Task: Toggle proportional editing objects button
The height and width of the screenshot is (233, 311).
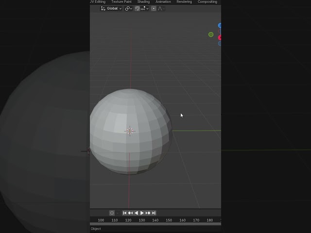Action: click(x=154, y=9)
